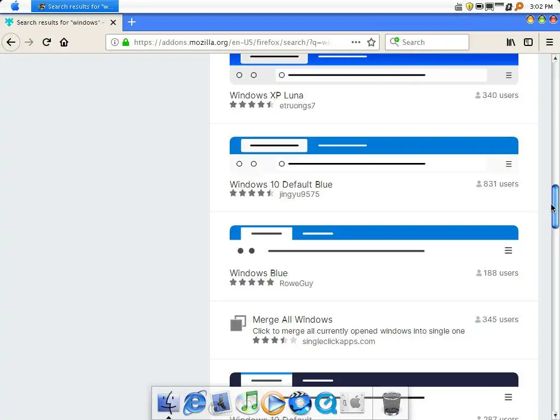This screenshot has height=420, width=560.
Task: Click inside the address bar URL
Action: tap(231, 42)
